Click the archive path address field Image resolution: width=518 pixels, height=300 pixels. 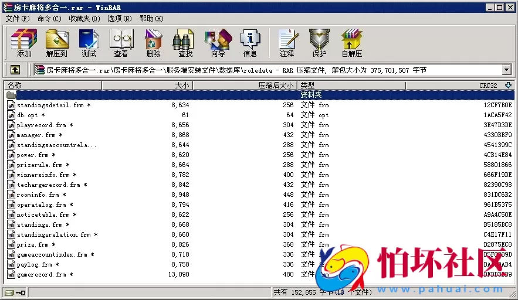tap(268, 70)
